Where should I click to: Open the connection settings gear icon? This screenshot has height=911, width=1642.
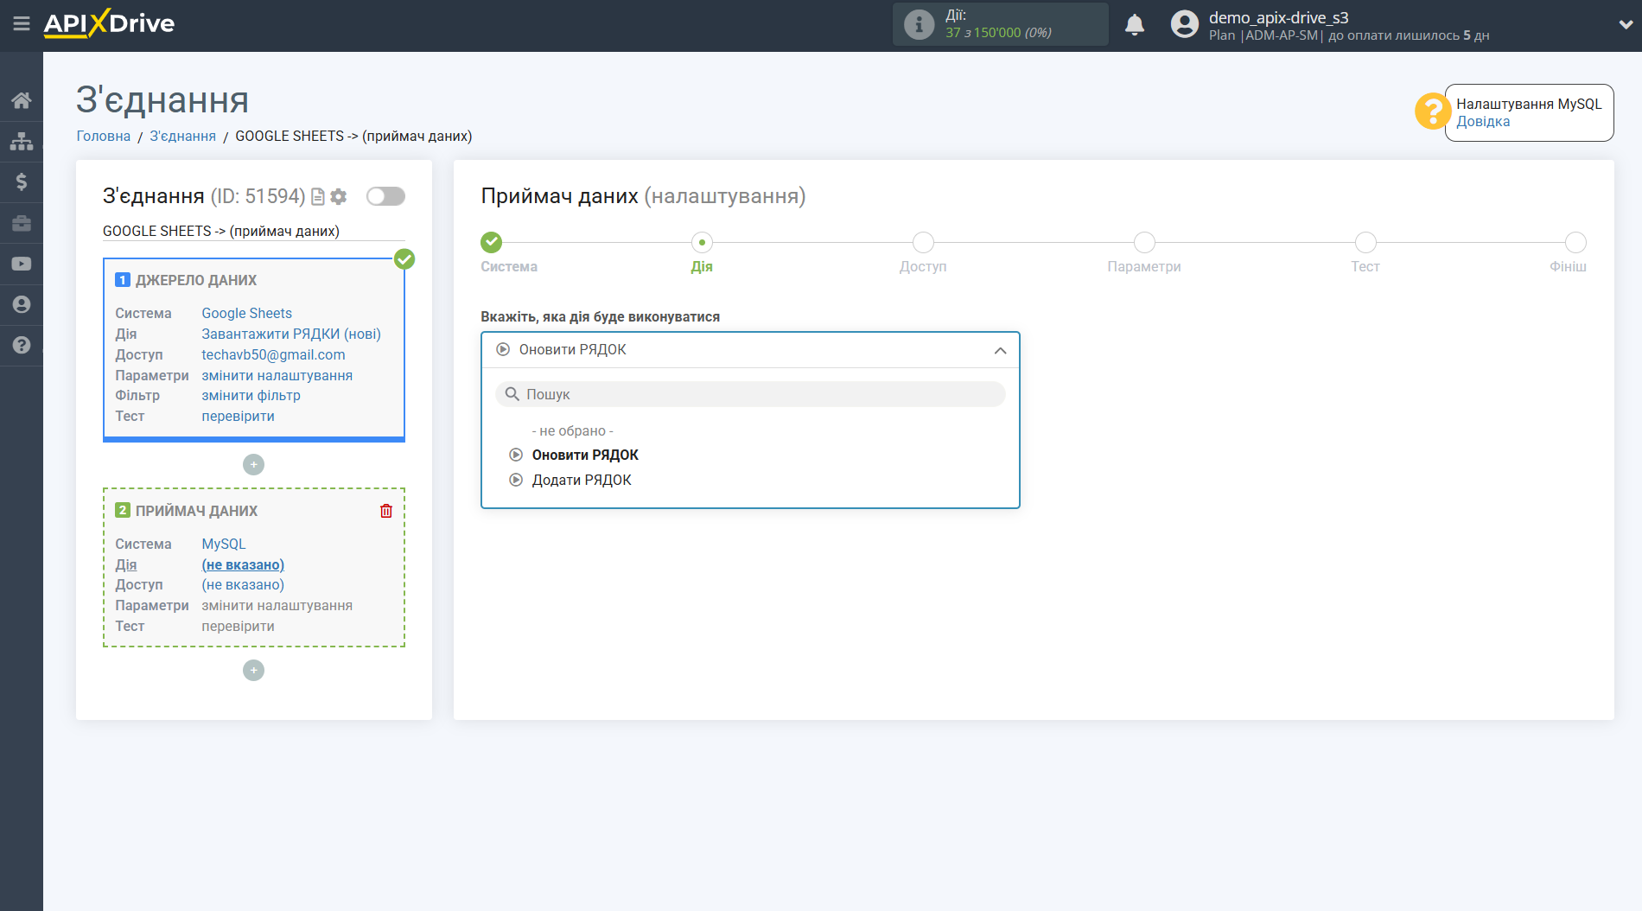click(339, 197)
